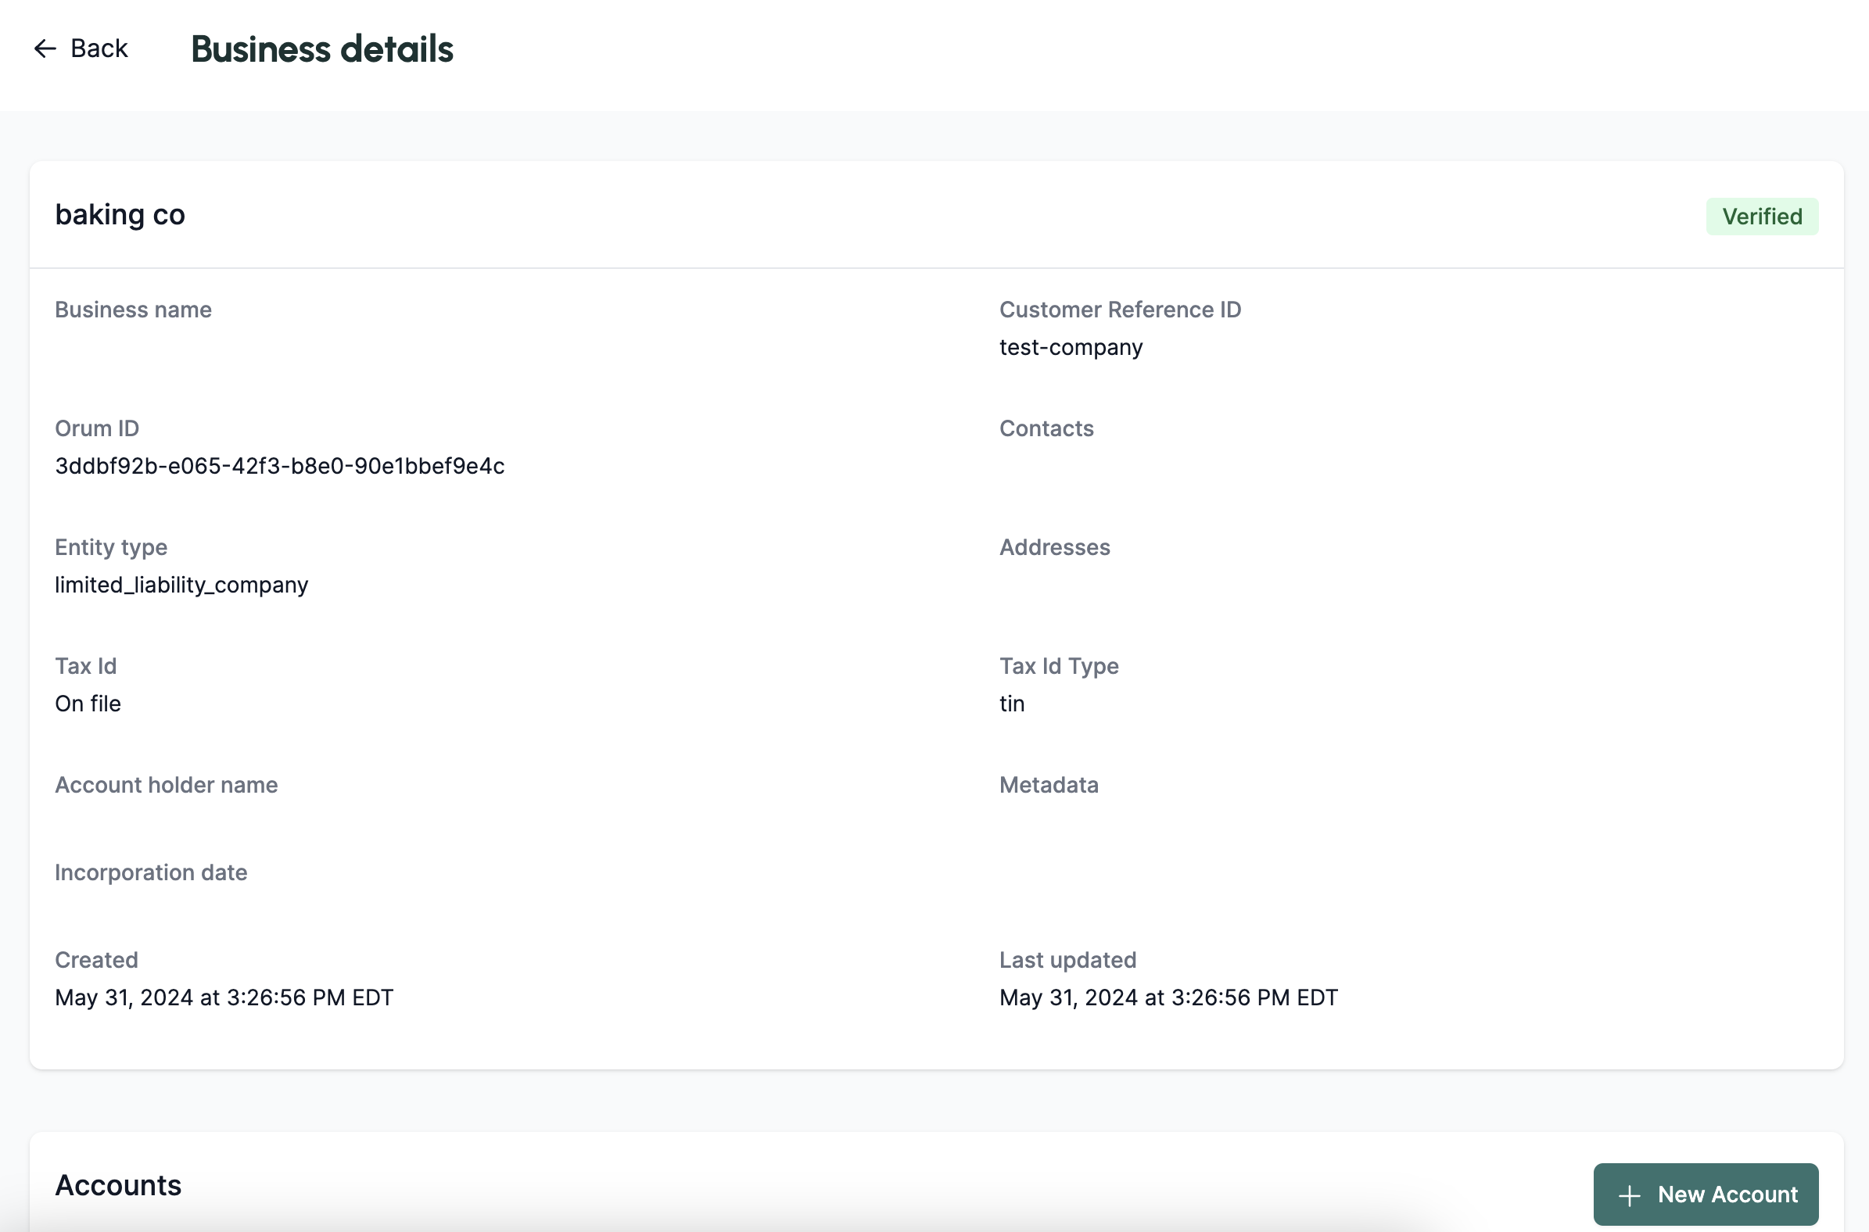Viewport: 1869px width, 1232px height.
Task: Click the limited_liability_company entity type value
Action: coord(181,585)
